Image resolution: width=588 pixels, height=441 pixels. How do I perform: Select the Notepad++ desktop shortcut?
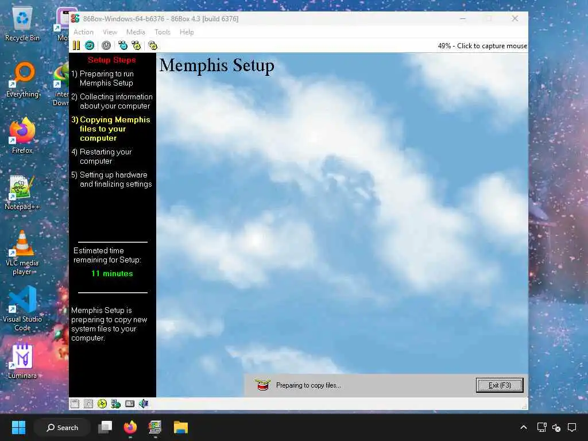click(22, 192)
